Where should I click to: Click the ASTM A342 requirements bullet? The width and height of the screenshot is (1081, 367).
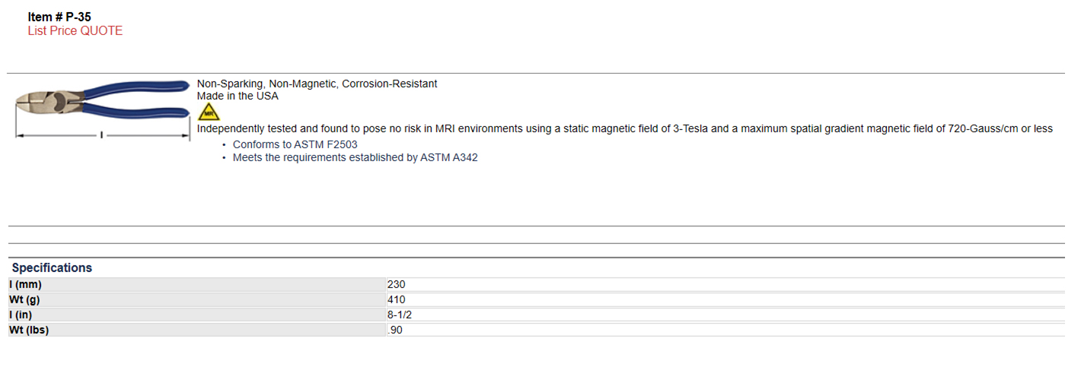(x=356, y=158)
